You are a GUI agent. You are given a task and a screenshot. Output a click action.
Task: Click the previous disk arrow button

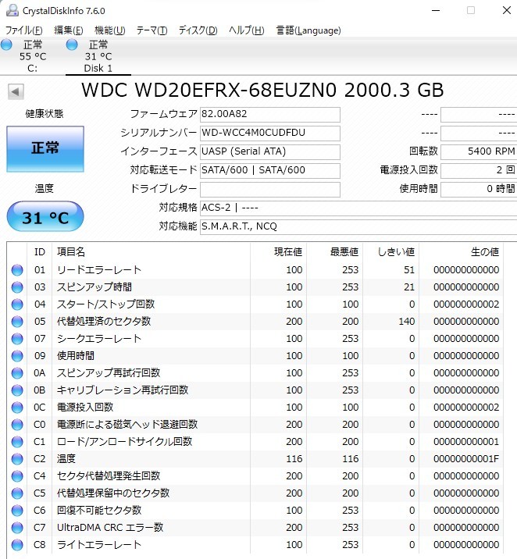16,91
